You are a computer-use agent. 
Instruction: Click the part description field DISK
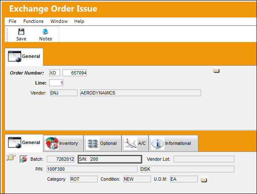click(187, 169)
